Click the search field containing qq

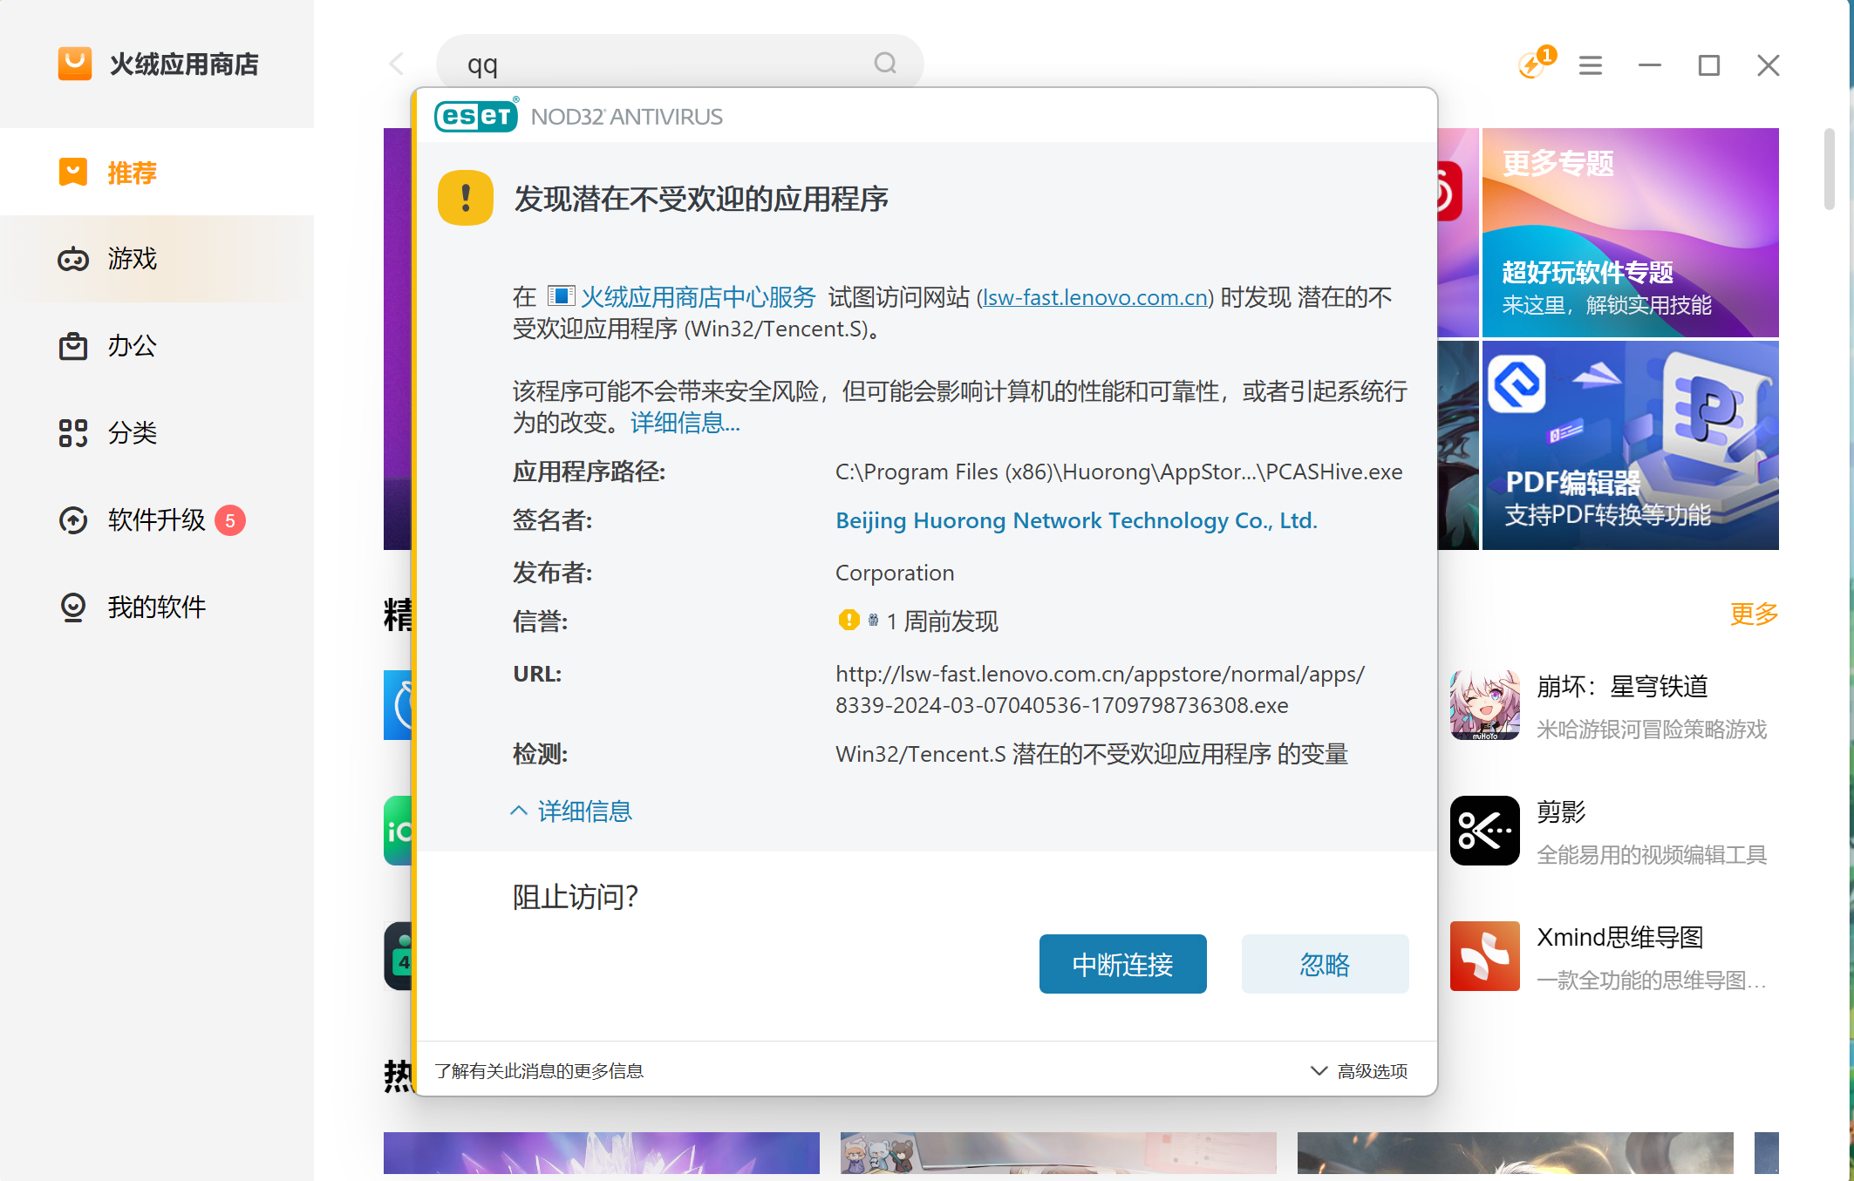610,64
